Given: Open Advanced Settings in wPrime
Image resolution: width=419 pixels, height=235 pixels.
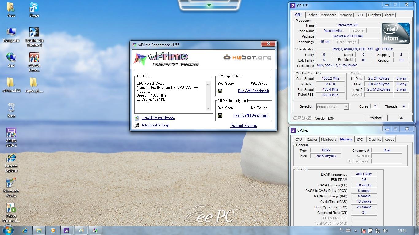Looking at the screenshot, I should pyautogui.click(x=156, y=125).
